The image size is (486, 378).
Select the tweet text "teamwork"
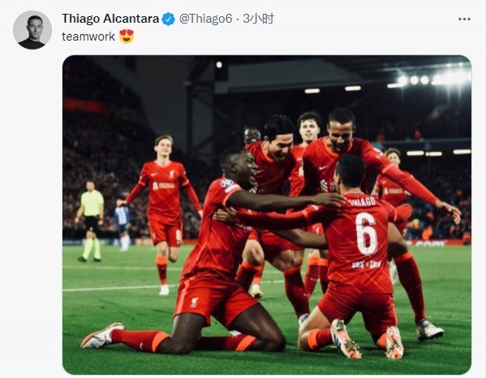[88, 37]
